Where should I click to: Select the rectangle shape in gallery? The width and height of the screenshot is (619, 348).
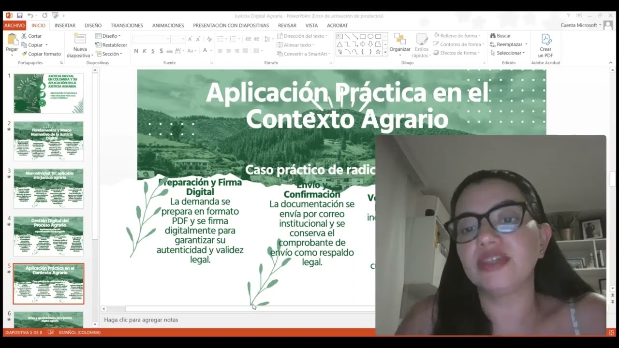363,36
